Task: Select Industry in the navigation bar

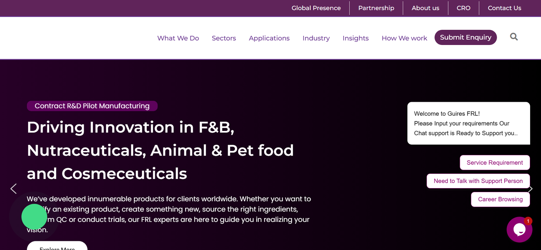Action: (316, 38)
